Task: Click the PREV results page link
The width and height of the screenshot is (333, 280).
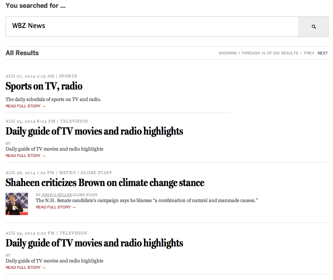Action: point(309,53)
